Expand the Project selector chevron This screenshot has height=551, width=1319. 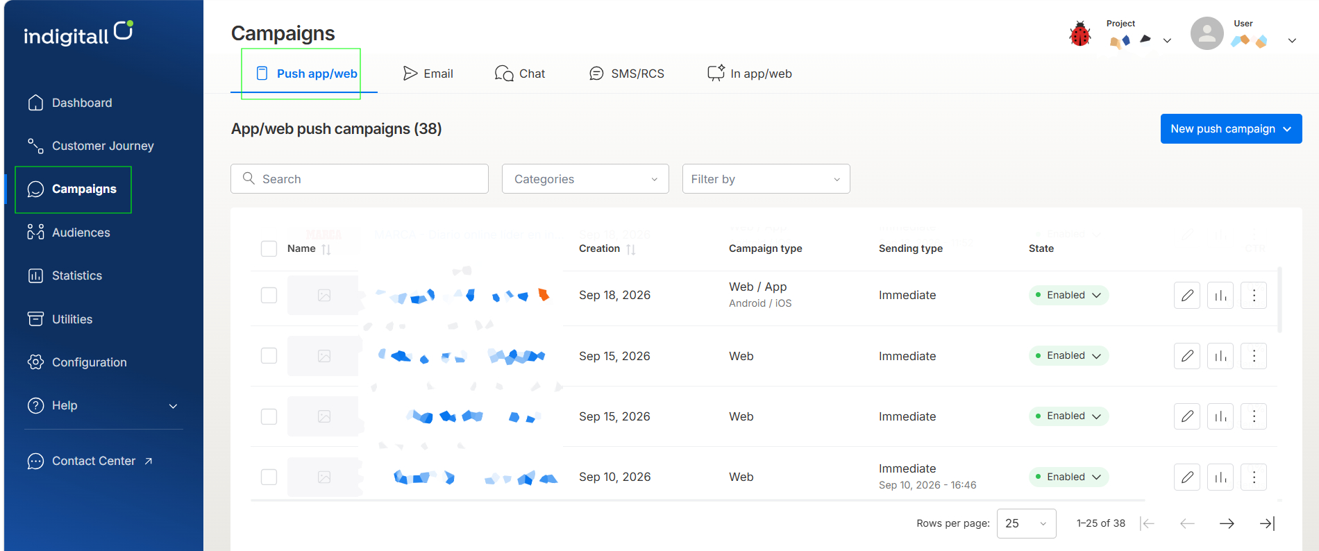coord(1167,40)
